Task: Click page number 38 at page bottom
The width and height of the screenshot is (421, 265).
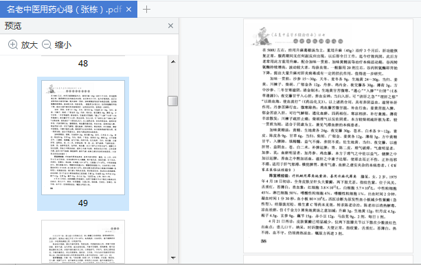Action: coord(264,241)
